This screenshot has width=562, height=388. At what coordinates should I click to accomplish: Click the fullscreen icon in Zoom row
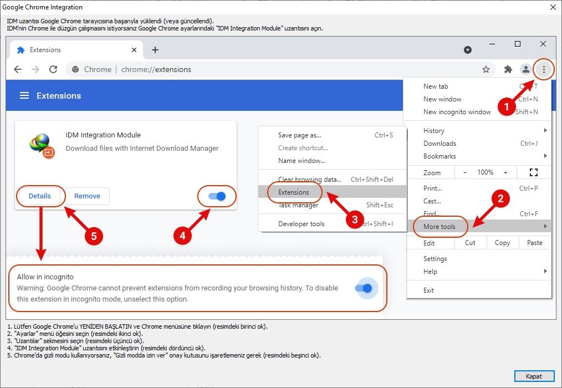coord(534,172)
